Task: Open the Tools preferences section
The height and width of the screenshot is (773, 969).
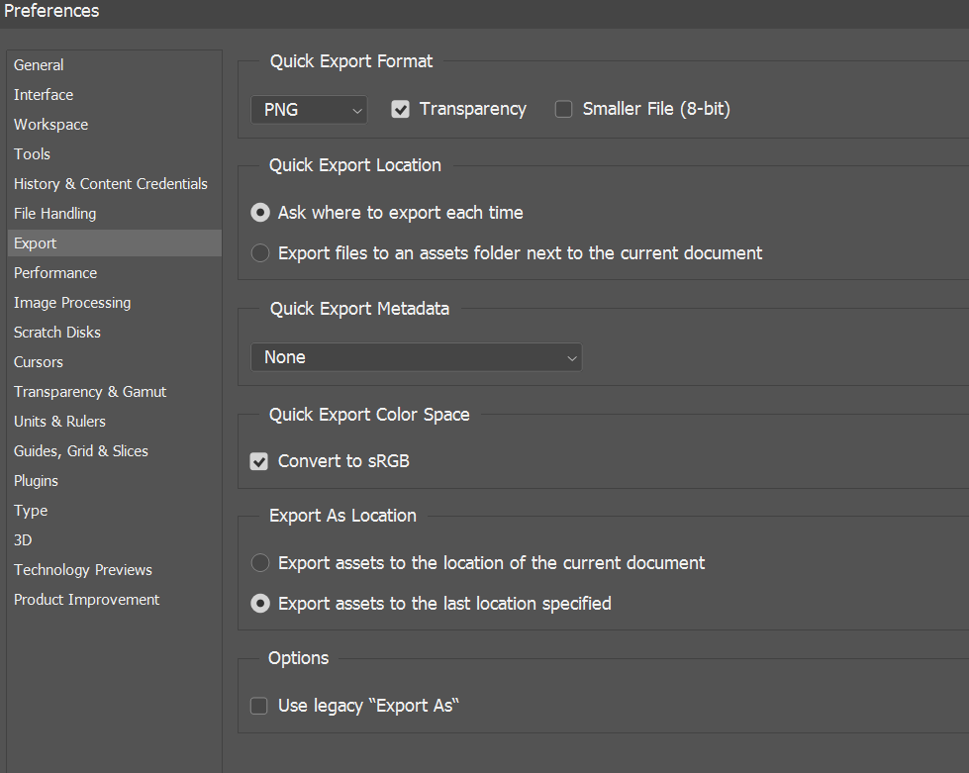Action: point(32,154)
